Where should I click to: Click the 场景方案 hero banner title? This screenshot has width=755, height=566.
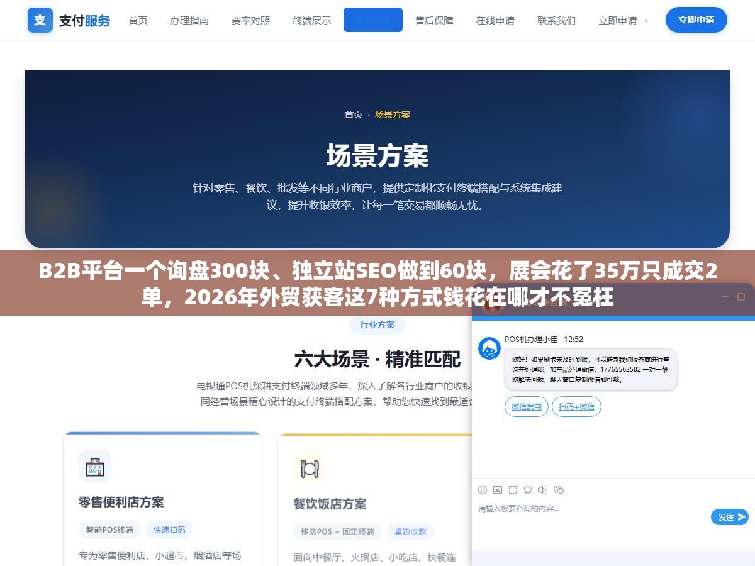[377, 156]
